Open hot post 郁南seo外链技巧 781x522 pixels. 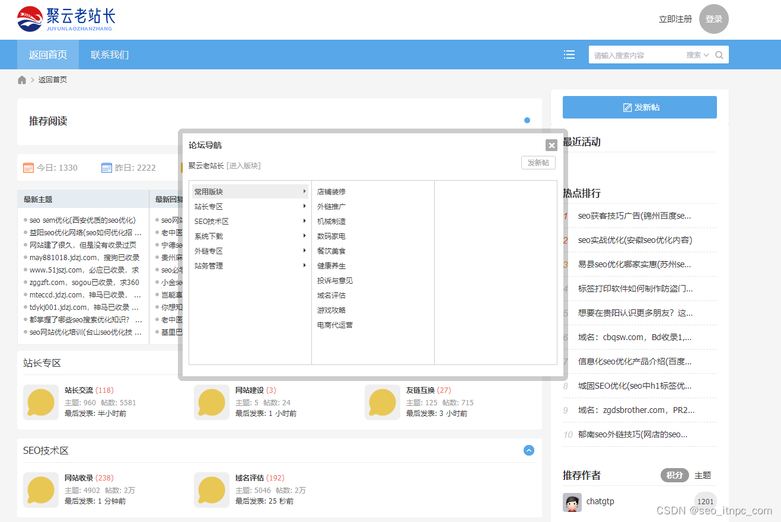(x=633, y=434)
